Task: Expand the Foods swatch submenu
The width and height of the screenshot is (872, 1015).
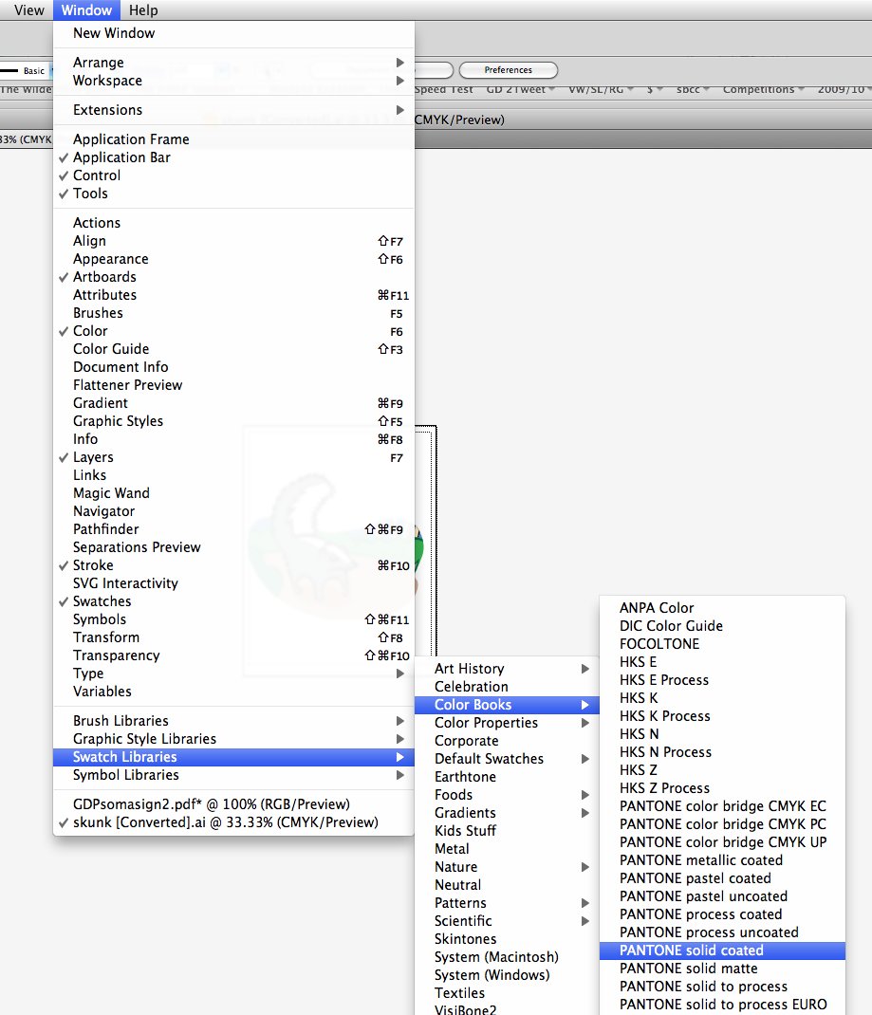Action: (507, 795)
